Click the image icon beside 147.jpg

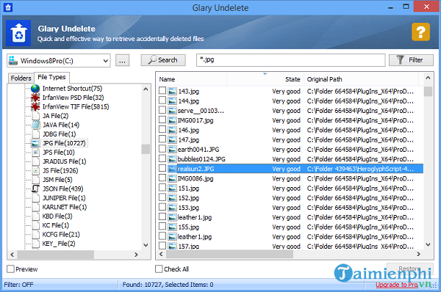[172, 140]
